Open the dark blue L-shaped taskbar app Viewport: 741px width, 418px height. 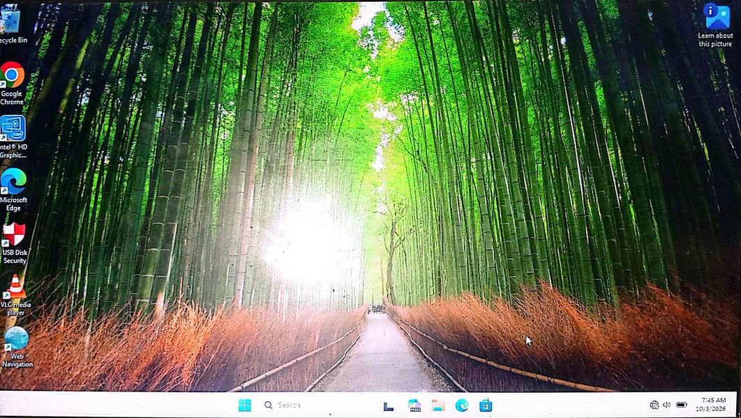click(389, 405)
